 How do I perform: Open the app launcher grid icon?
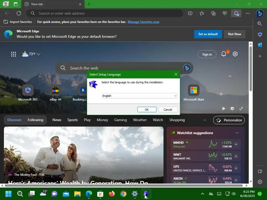tap(14, 54)
